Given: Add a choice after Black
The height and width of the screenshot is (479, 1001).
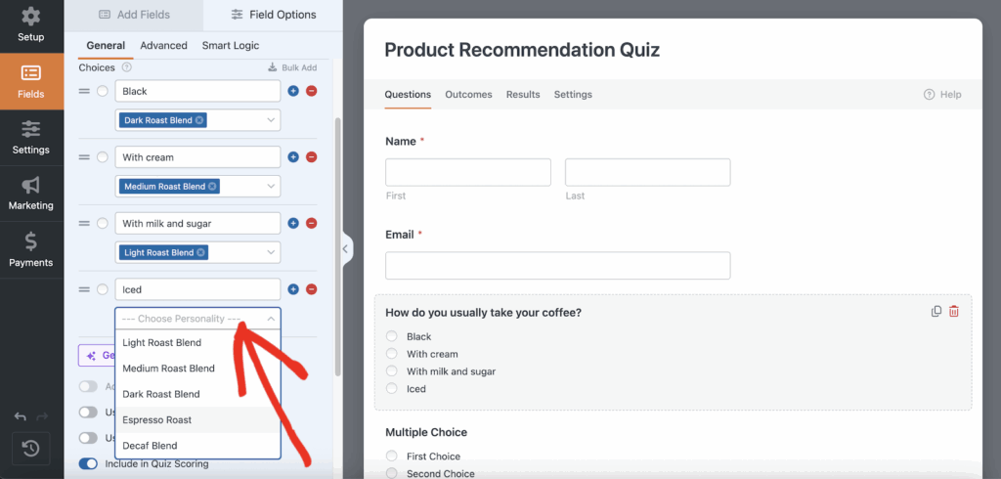Looking at the screenshot, I should [293, 91].
